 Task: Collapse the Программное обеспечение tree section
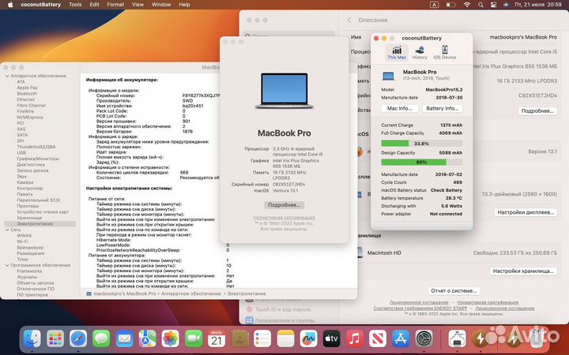tap(7, 265)
